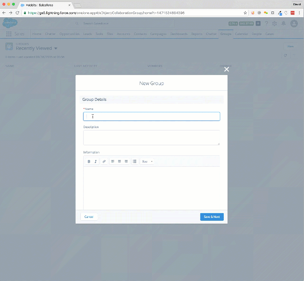Open the App Launcher grid icon
Image resolution: width=304 pixels, height=281 pixels.
pyautogui.click(x=9, y=34)
